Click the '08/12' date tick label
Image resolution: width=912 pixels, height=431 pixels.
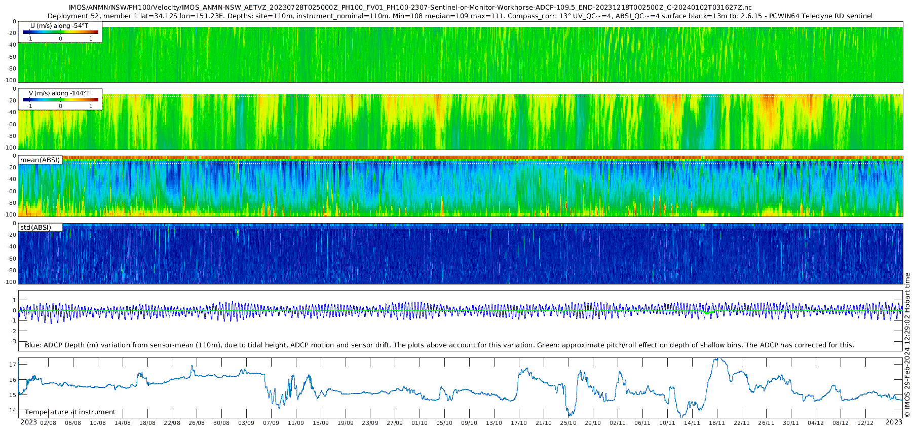[x=841, y=423]
